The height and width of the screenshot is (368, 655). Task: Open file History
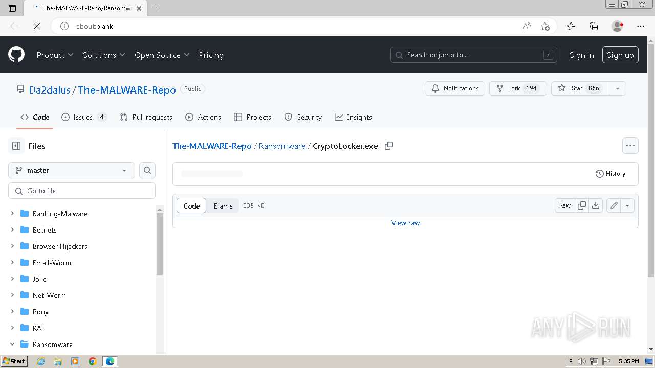coord(610,174)
